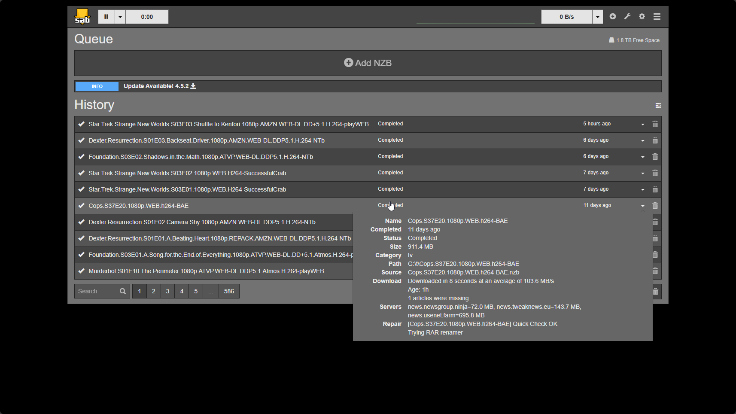736x414 pixels.
Task: Click the History heading
Action: tap(94, 105)
